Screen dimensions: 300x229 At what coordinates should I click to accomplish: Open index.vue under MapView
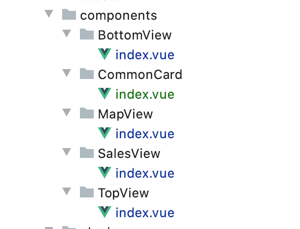click(x=145, y=134)
